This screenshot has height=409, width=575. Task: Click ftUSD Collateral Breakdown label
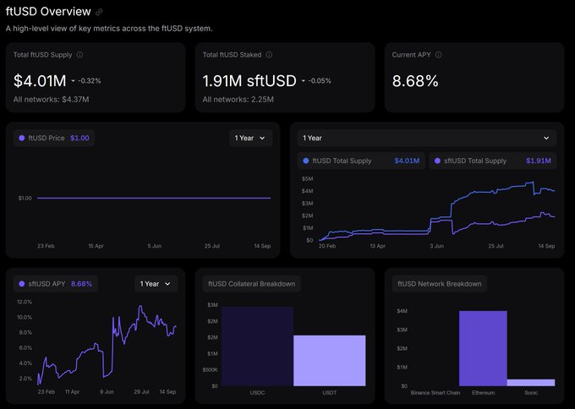tap(252, 284)
